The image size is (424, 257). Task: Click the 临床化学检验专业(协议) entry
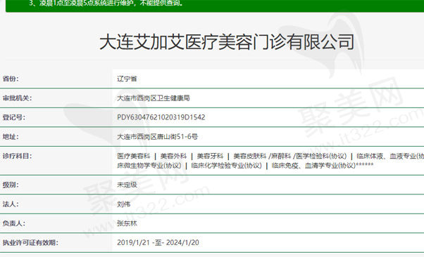(x=226, y=165)
